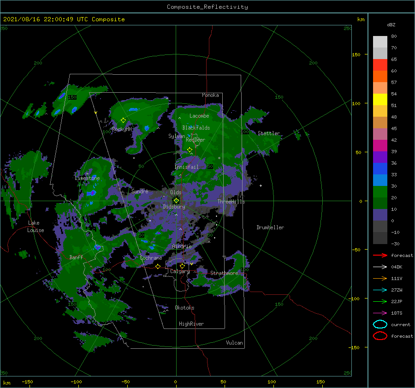
Task: Click the HighRiver city label
Action: 191,324
